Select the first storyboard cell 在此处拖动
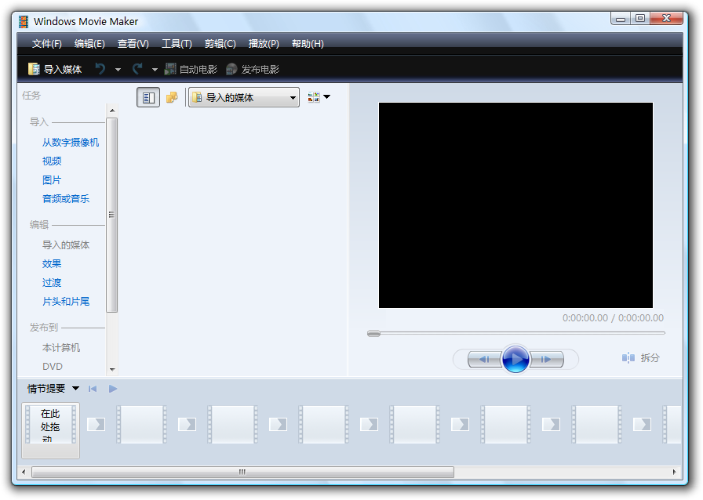Viewport: 703px width, 500px height. pos(51,430)
